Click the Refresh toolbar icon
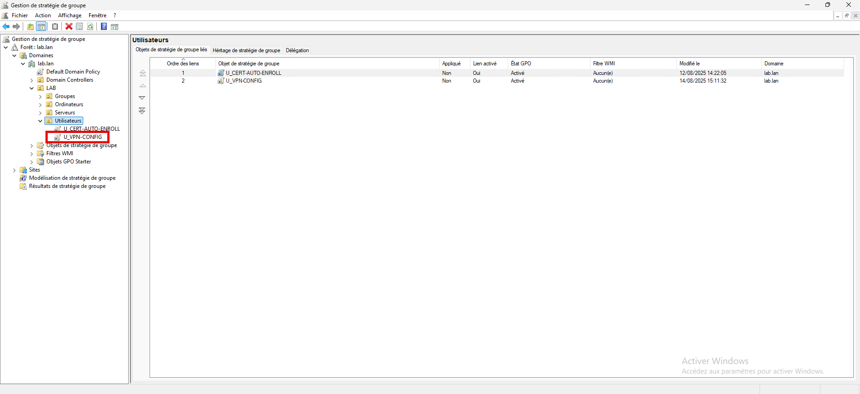Viewport: 860px width, 394px height. (x=90, y=27)
